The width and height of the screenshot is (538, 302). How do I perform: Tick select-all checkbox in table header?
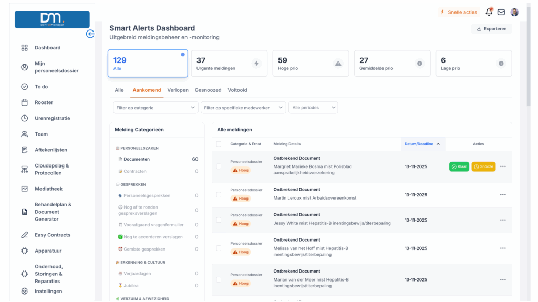[x=219, y=144]
